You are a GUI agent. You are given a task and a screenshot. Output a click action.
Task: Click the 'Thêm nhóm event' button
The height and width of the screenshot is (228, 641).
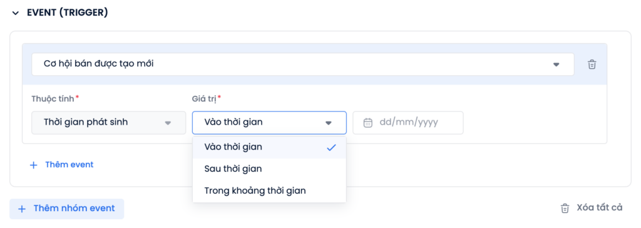66,209
